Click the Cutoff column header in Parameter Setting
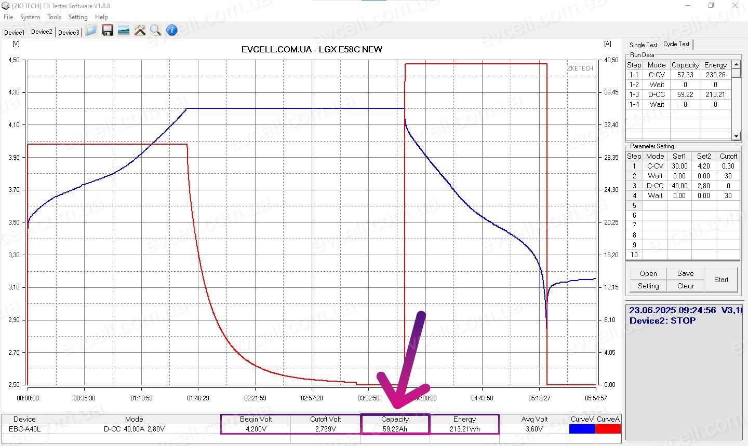This screenshot has width=748, height=446. [728, 156]
